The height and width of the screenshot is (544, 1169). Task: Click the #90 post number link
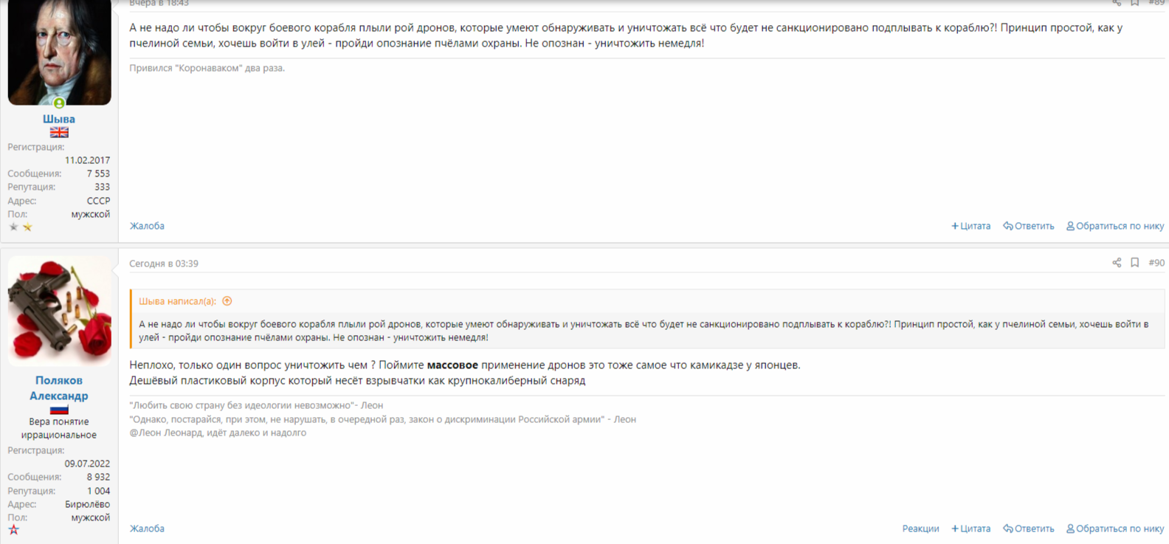pos(1156,263)
